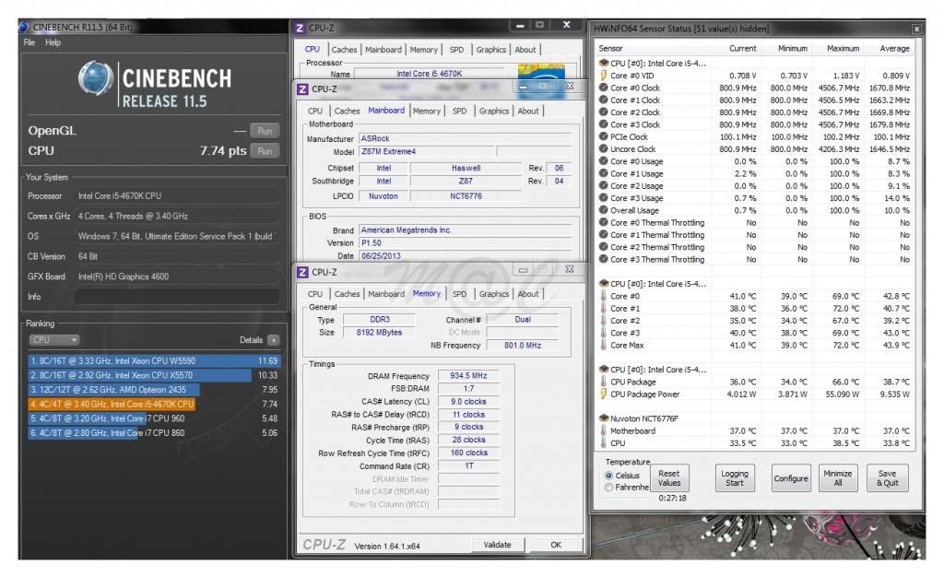Click the Core #0 VID voltage sensor icon
The height and width of the screenshot is (577, 944).
(603, 76)
